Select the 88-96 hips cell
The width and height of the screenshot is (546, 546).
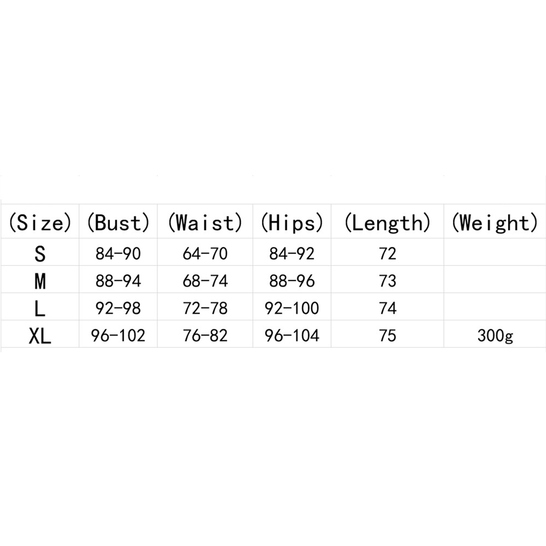click(x=292, y=281)
